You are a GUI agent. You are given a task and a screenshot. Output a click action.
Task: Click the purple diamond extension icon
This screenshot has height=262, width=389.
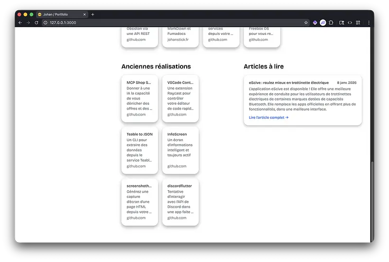tap(315, 22)
